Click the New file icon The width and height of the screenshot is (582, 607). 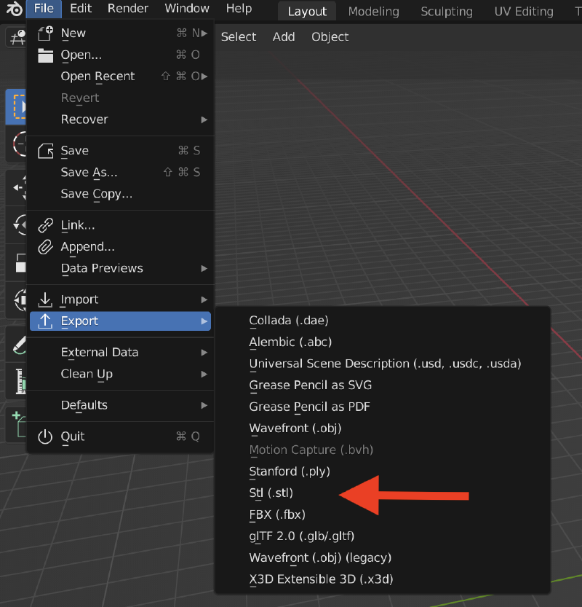[x=45, y=34]
